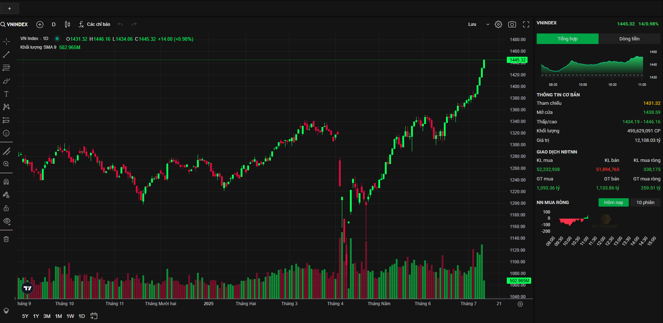The height and width of the screenshot is (323, 663).
Task: Click the green market status dot
Action: (x=57, y=39)
